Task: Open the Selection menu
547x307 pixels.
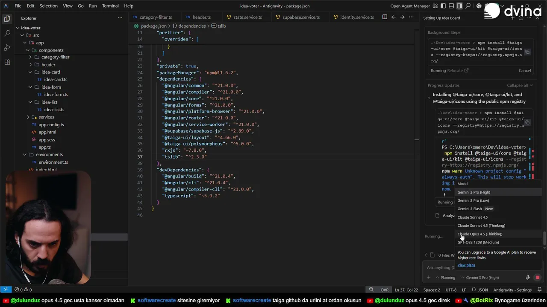Action: pos(48,6)
